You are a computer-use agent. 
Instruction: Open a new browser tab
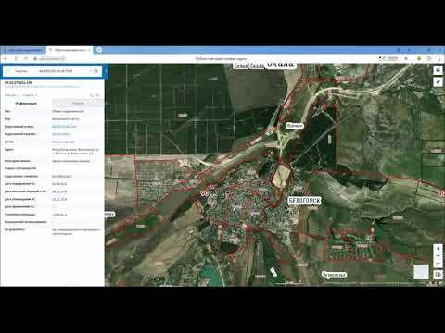point(99,50)
